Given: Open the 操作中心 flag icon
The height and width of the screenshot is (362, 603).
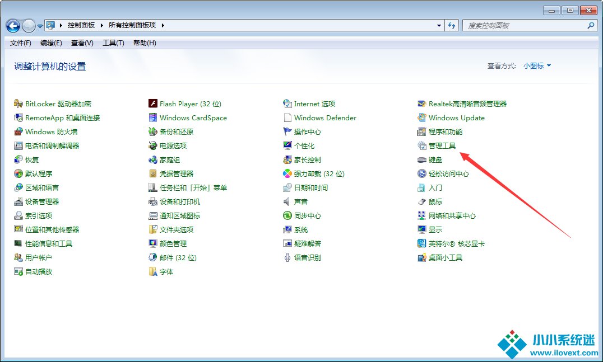Looking at the screenshot, I should [287, 131].
